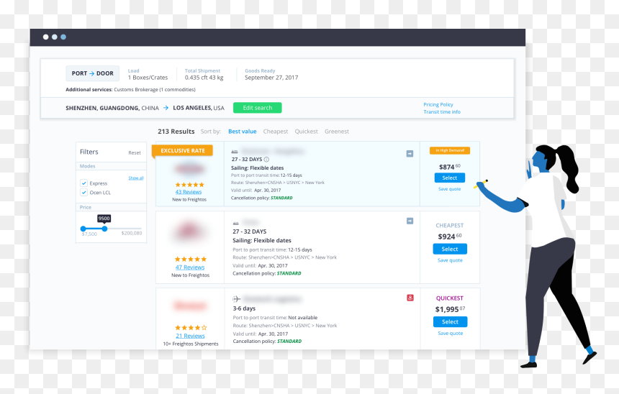
Task: Sort results by Quickest
Action: (306, 132)
